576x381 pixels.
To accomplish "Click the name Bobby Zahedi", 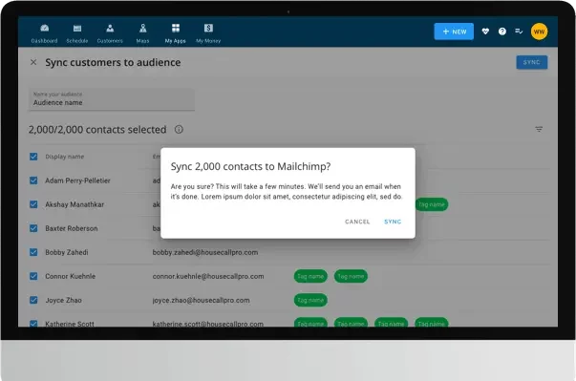I will [x=67, y=252].
